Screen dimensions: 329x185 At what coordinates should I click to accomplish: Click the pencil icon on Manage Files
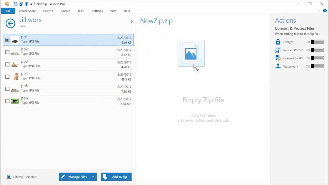[x=63, y=177]
